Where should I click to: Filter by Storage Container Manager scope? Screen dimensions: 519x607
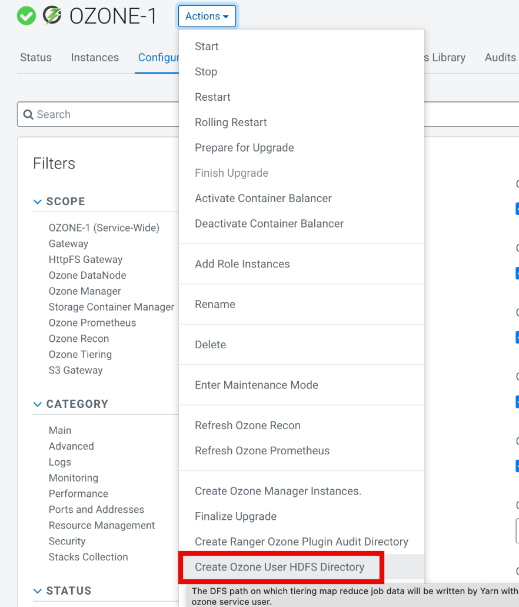click(x=111, y=307)
